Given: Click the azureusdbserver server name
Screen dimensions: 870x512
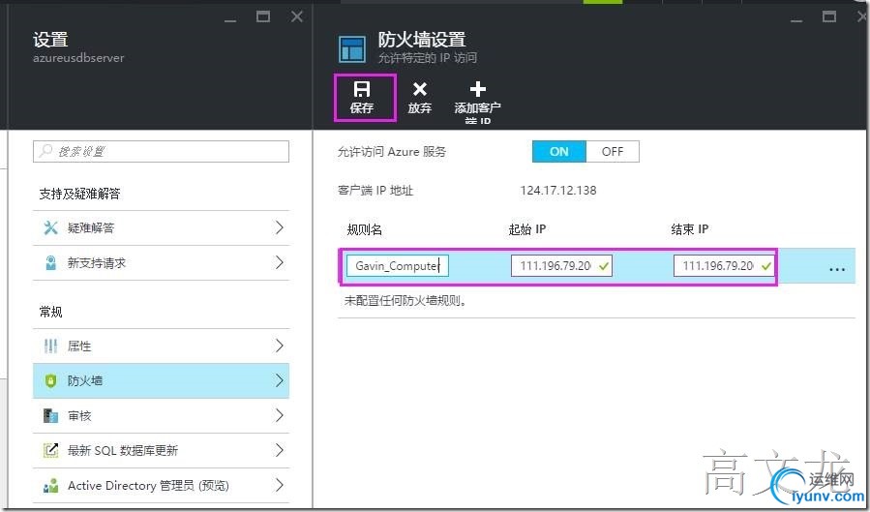Looking at the screenshot, I should tap(78, 58).
